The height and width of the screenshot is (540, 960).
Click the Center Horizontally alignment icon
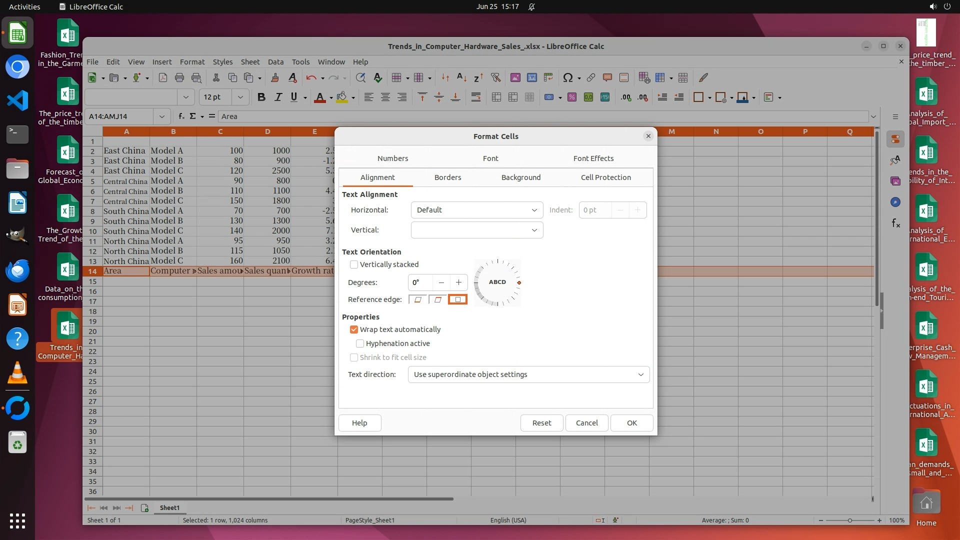(385, 97)
